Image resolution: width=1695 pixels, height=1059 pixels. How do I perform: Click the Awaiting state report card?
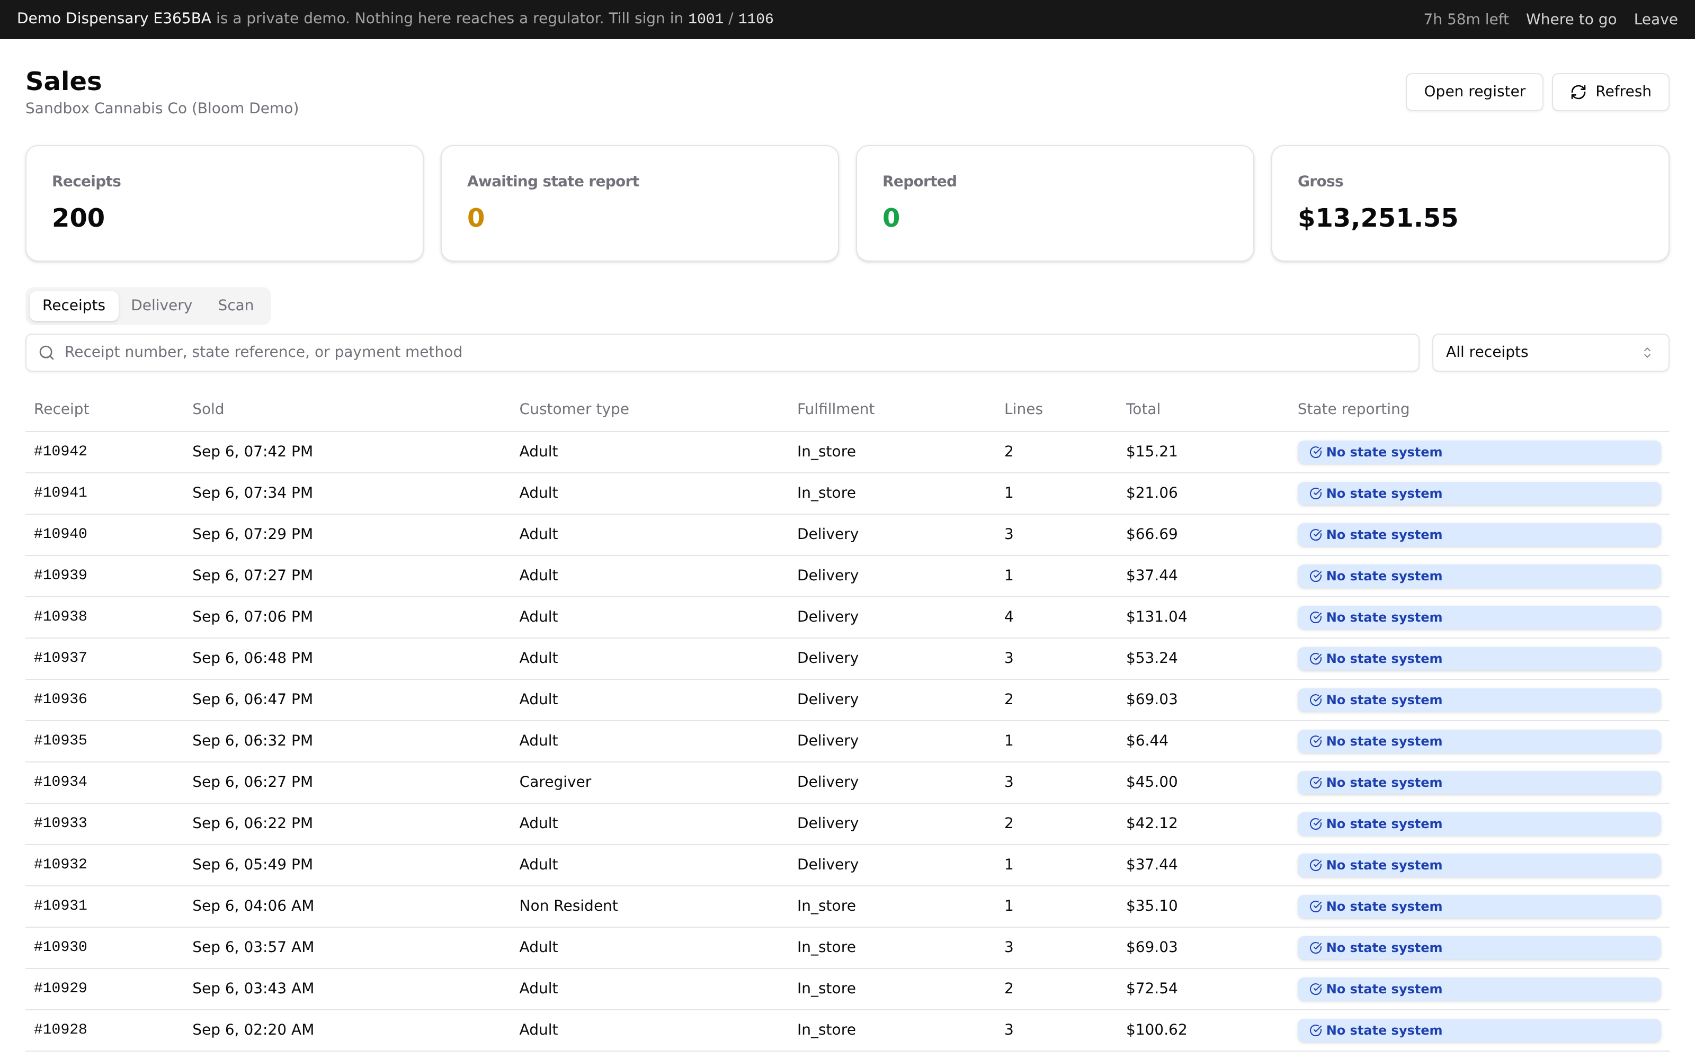(639, 203)
